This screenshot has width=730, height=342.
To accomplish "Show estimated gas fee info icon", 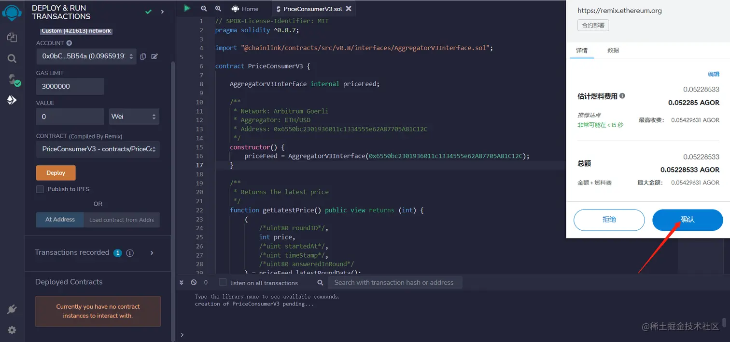I will point(622,96).
